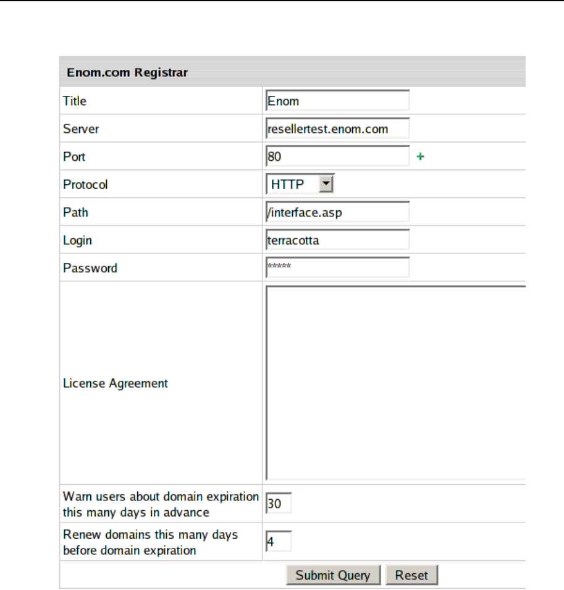The image size is (564, 590).
Task: Click the green plus icon beside Port
Action: [x=421, y=157]
